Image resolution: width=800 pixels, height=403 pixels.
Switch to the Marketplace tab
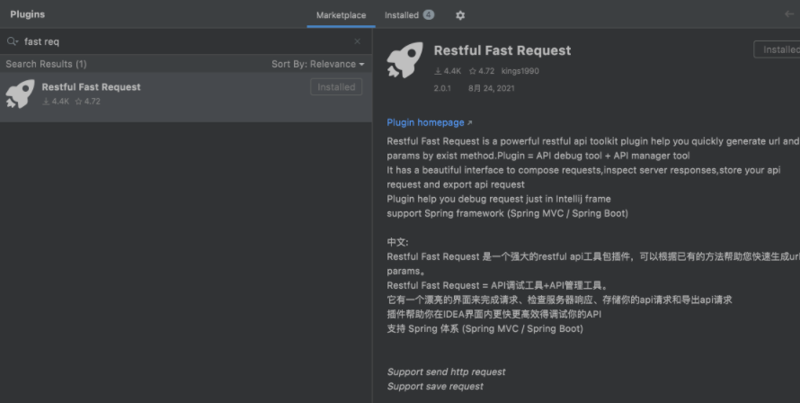(341, 15)
